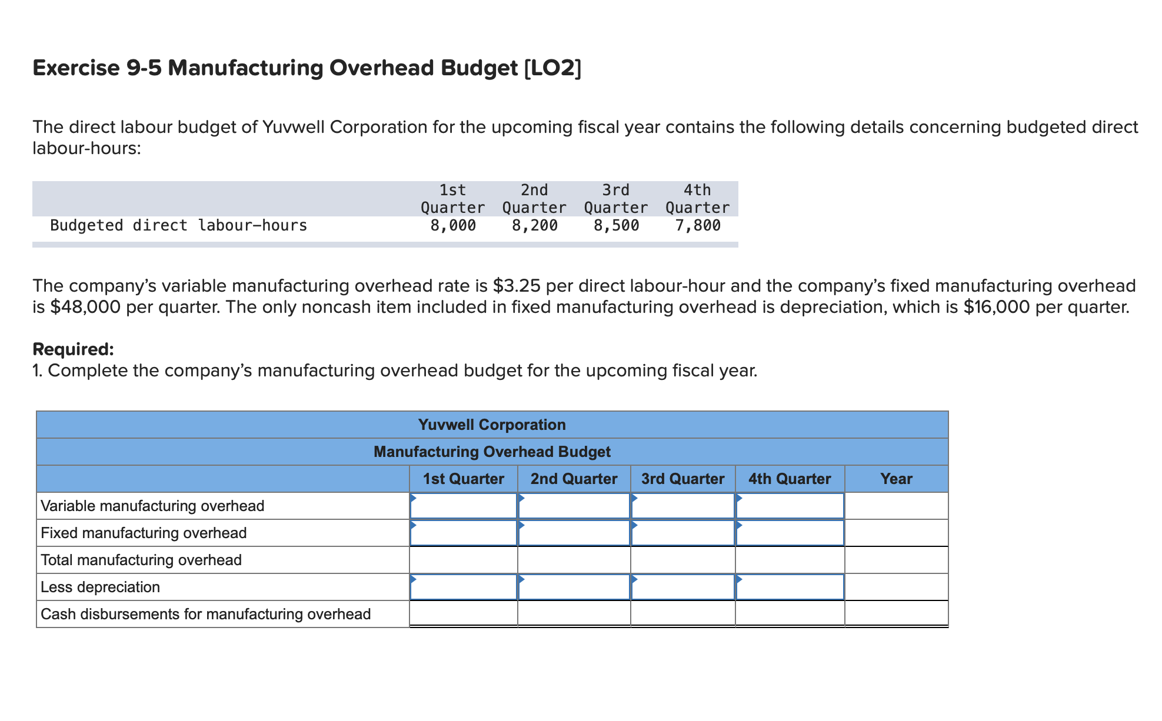The image size is (1162, 721).
Task: Click Cash disbursements 2nd Quarter cell
Action: click(x=574, y=614)
